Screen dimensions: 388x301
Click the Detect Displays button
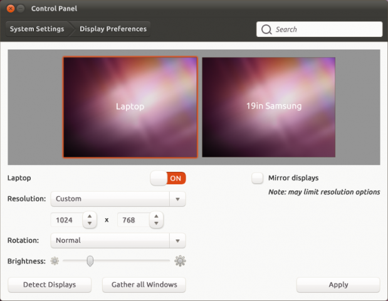(50, 285)
